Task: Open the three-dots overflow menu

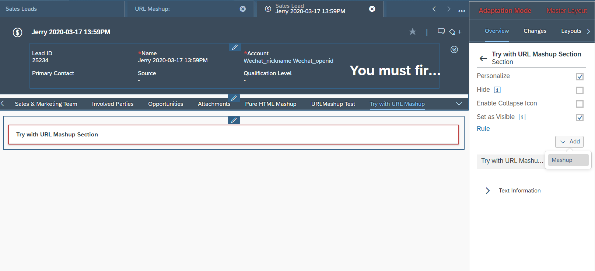Action: click(x=462, y=11)
